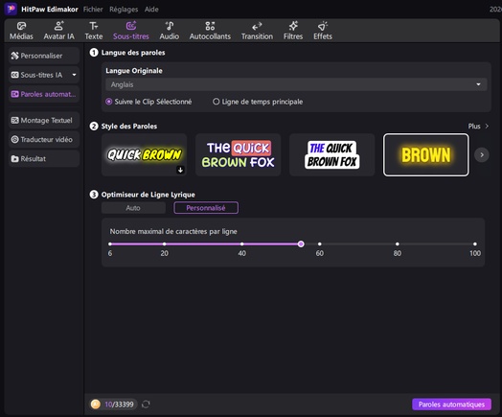Switch optimizer to Auto mode
This screenshot has height=417, width=502.
click(133, 208)
